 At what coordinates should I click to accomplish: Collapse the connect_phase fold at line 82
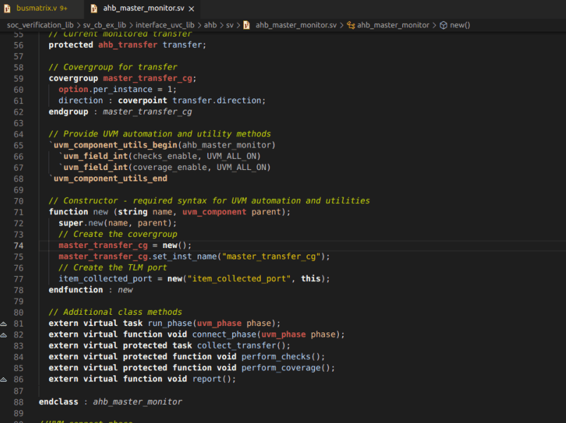[x=4, y=334]
